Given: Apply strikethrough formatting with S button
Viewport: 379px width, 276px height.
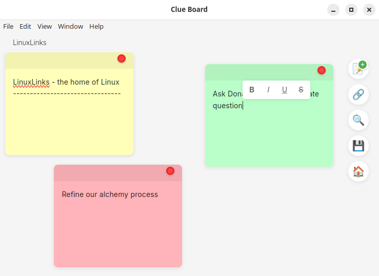Looking at the screenshot, I should (301, 90).
